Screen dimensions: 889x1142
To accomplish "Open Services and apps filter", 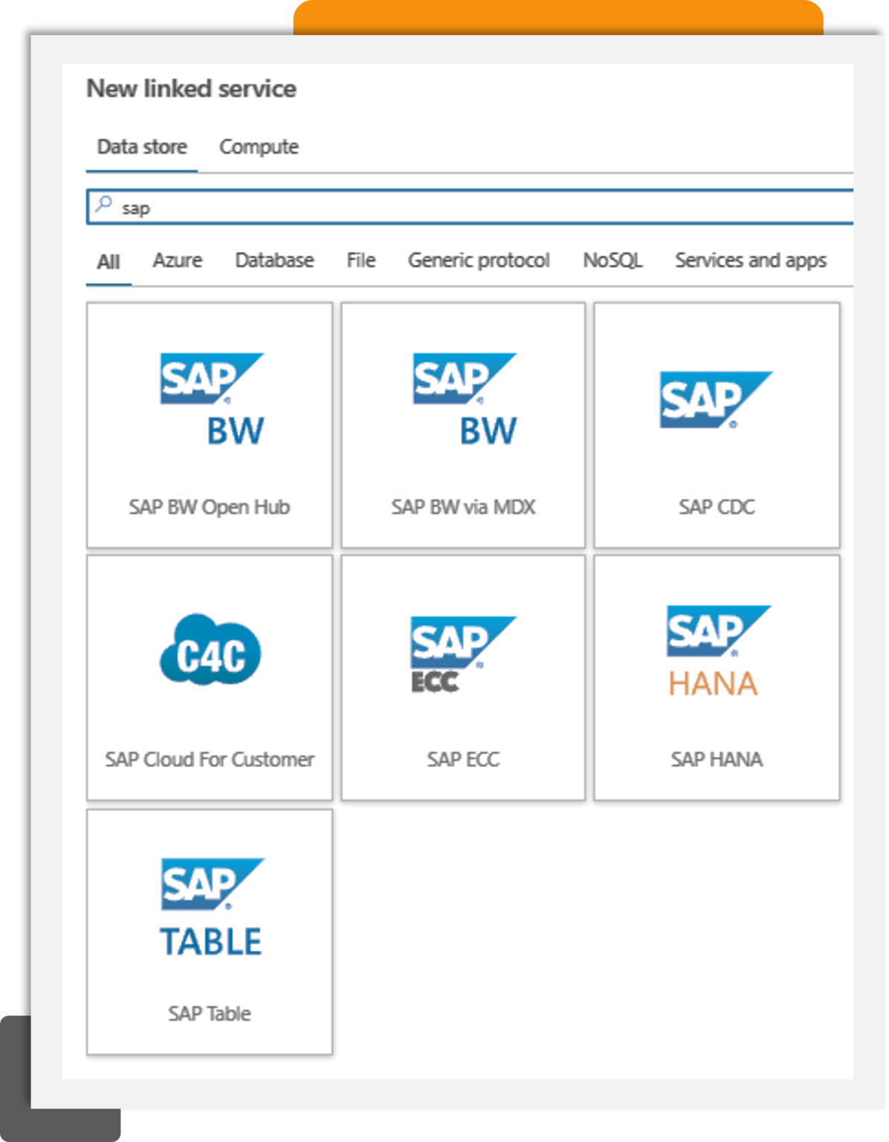I will click(x=751, y=260).
